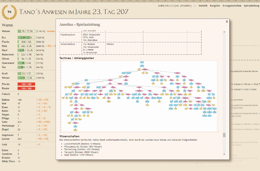Click the 'Waren' heading
The height and width of the screenshot is (171, 260).
point(7,25)
